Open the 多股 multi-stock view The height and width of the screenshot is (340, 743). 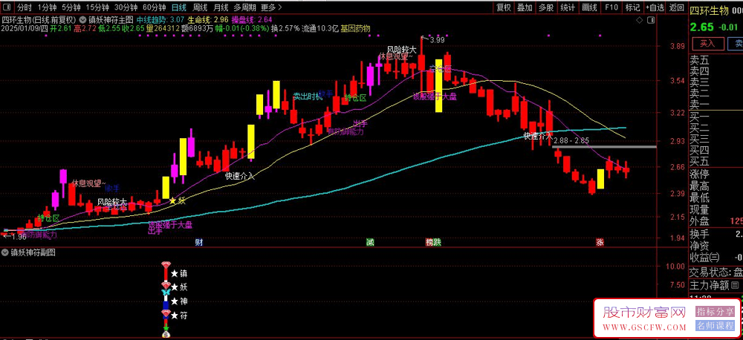coord(545,7)
